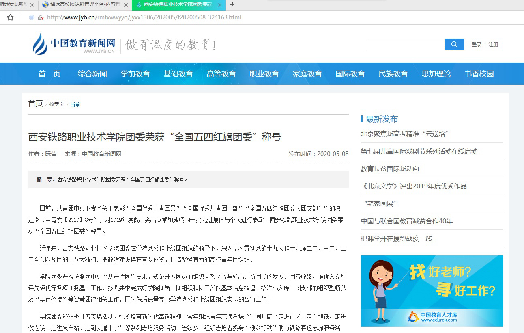Open the 高等教育 navigation menu item
This screenshot has width=524, height=333.
click(221, 74)
